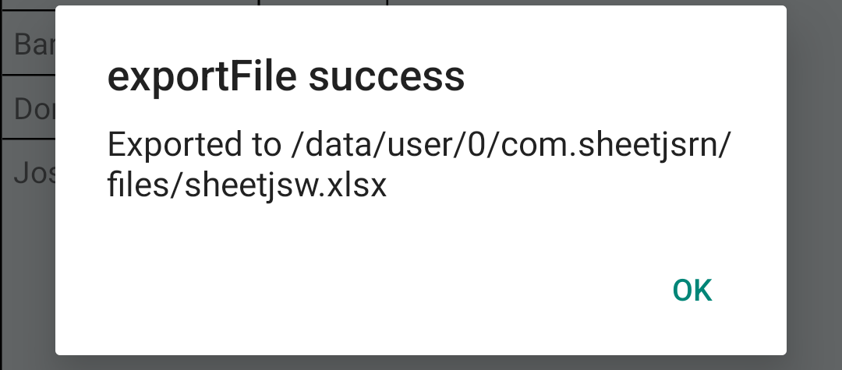842x370 pixels.
Task: Tap the partially hidden "Dor" table cell
Action: pos(31,109)
